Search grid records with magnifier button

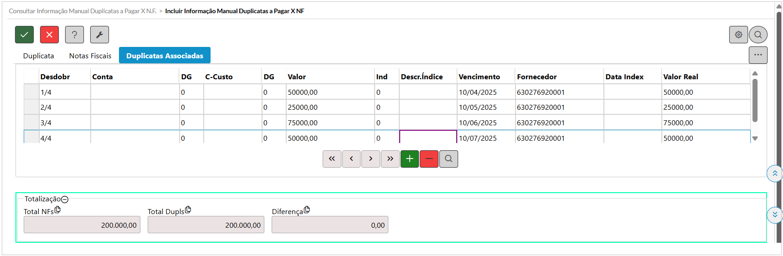pos(448,159)
